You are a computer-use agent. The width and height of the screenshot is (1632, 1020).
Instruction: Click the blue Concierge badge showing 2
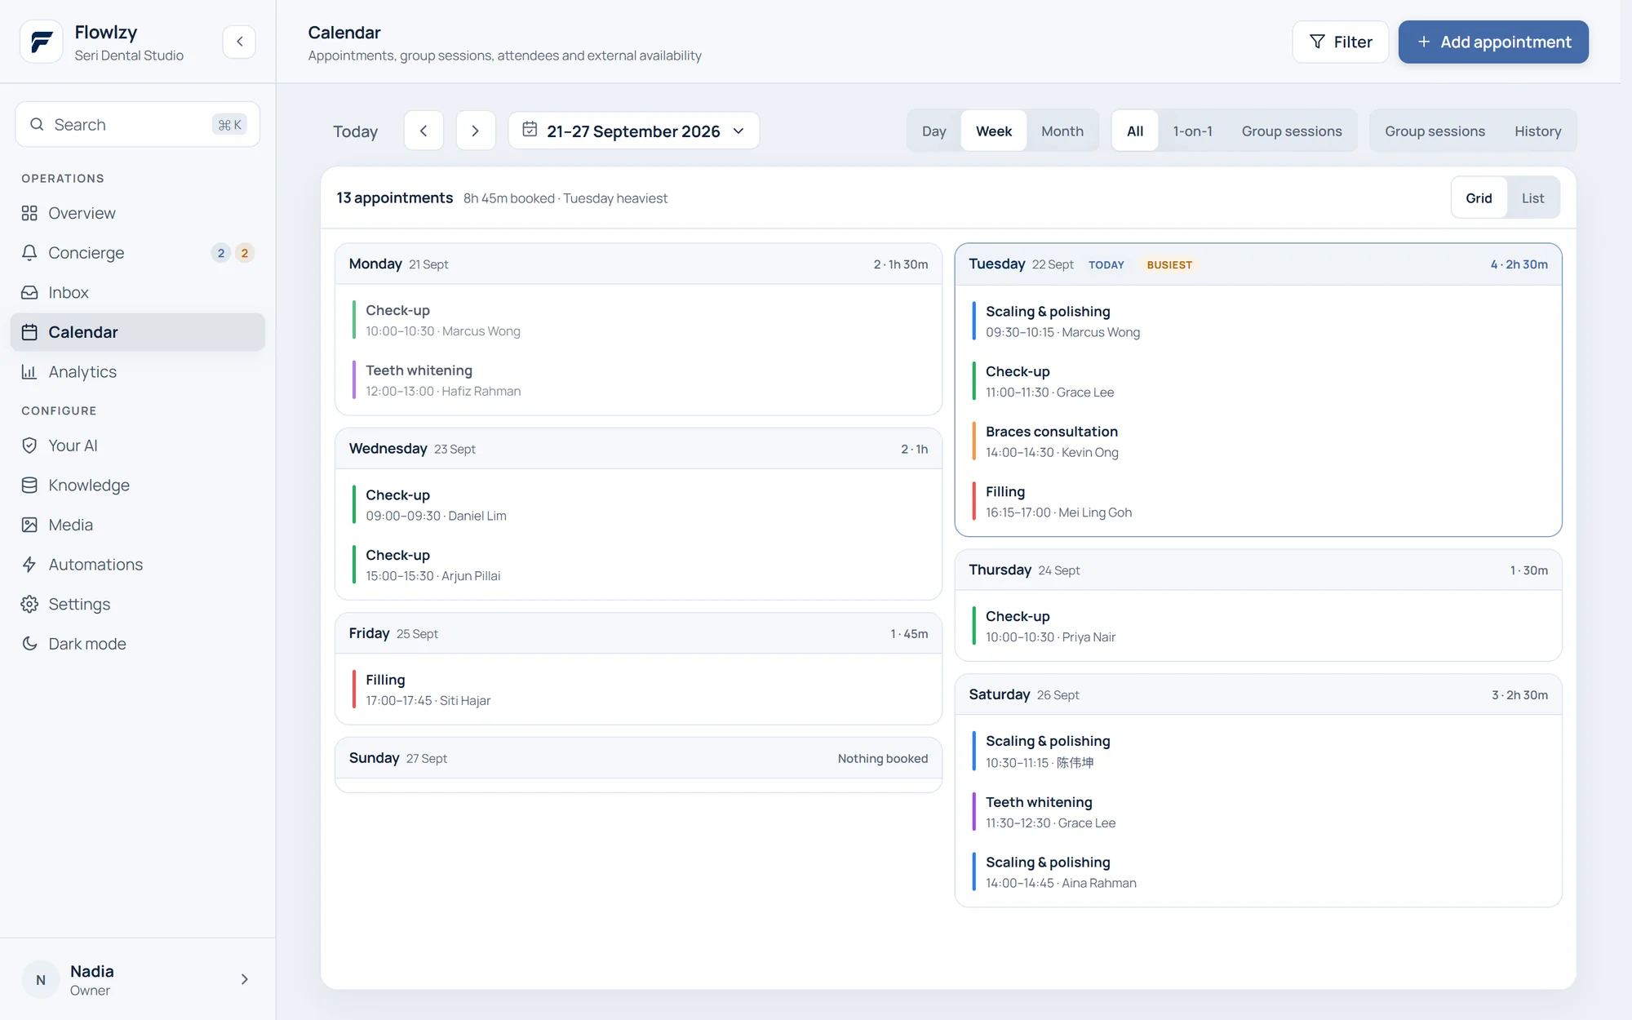tap(221, 253)
